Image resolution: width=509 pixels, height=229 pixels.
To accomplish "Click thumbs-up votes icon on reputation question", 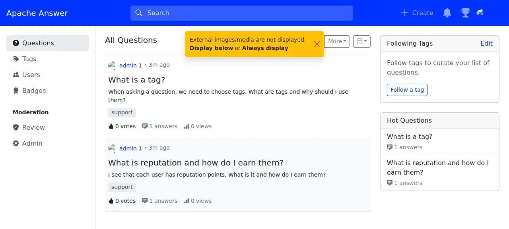I will pos(111,201).
